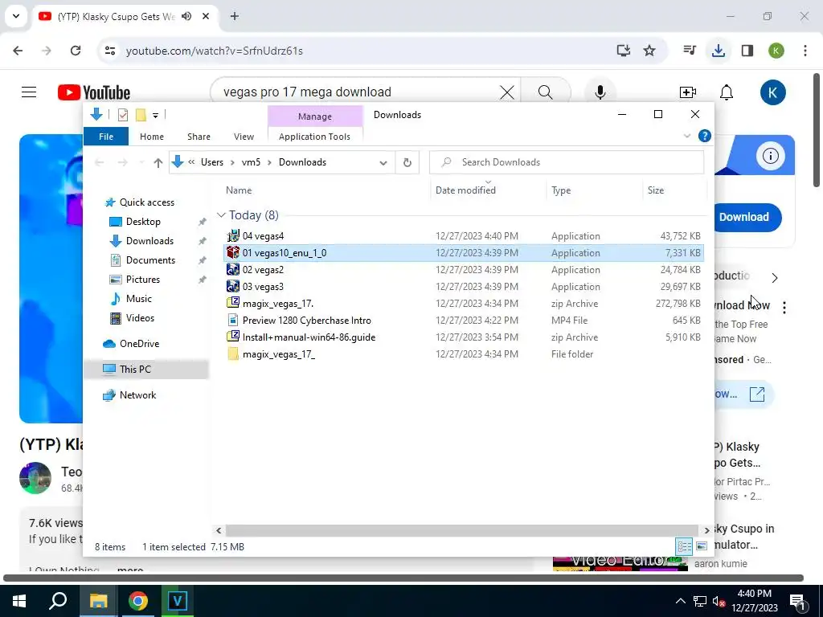The image size is (823, 617).
Task: Click the Search Downloads field
Action: click(x=567, y=162)
